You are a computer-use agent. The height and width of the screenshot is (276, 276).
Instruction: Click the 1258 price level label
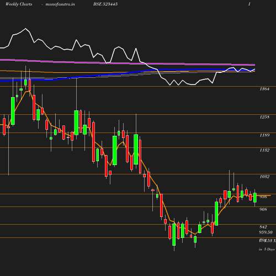point(264,117)
